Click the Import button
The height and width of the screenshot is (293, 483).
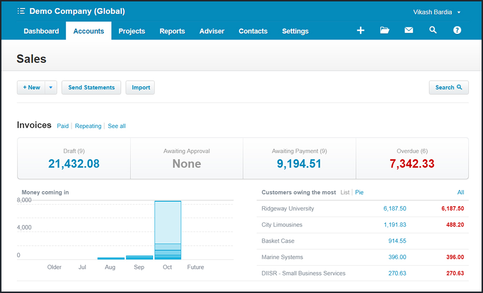(x=140, y=87)
